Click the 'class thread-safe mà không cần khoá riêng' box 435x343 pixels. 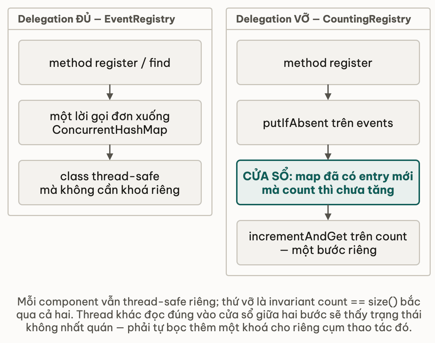pos(110,182)
